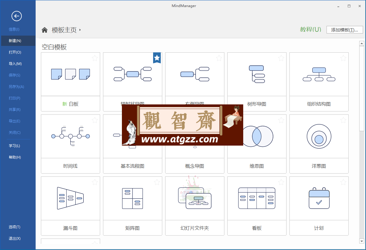366x250 pixels.
Task: Toggle favorite star on right map card
Action: pyautogui.click(x=219, y=58)
